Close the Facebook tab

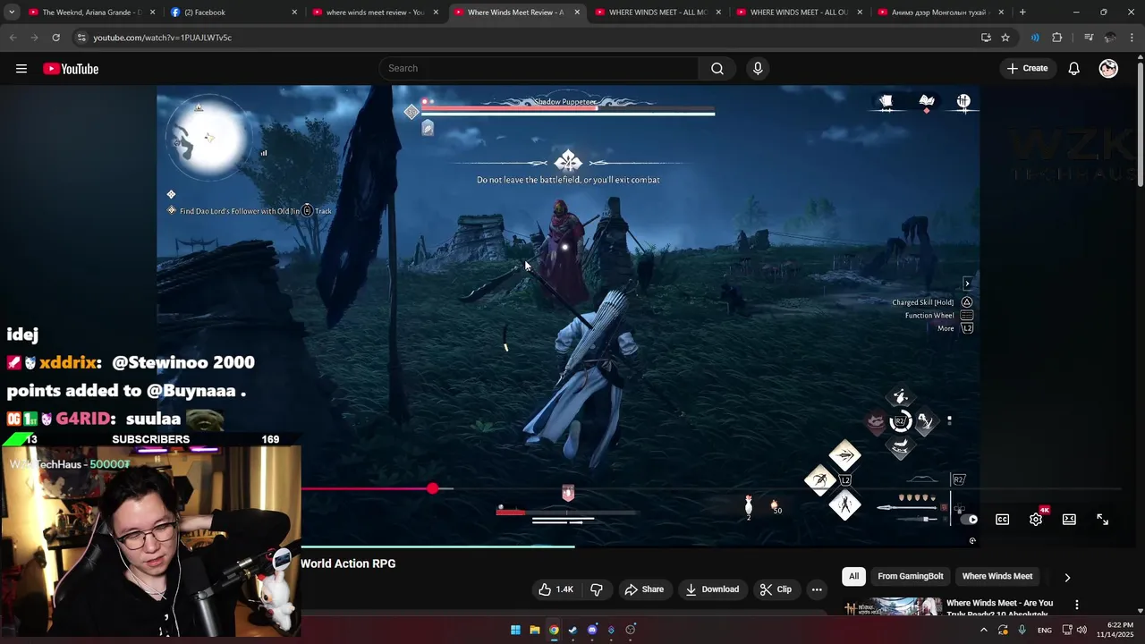click(294, 13)
